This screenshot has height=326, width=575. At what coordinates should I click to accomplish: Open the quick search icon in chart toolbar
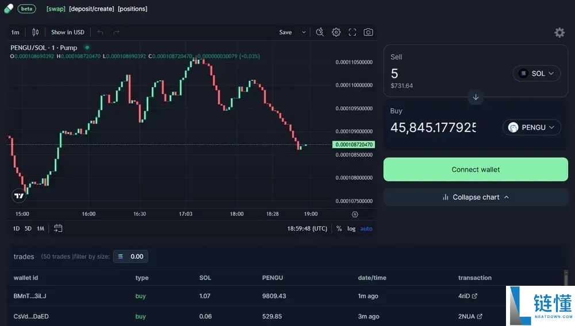point(320,32)
